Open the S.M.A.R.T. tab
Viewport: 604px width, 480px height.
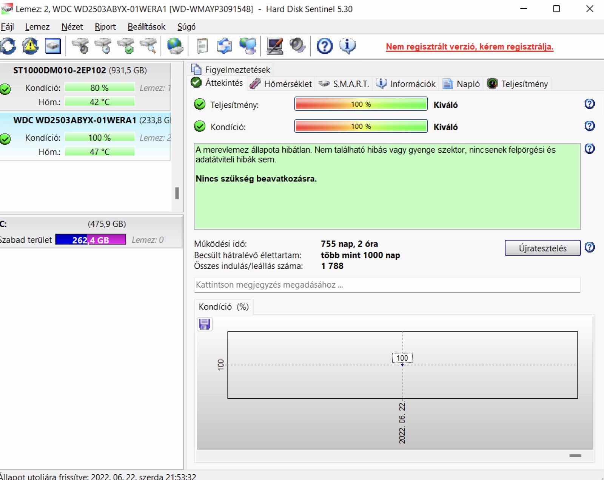[x=344, y=84]
